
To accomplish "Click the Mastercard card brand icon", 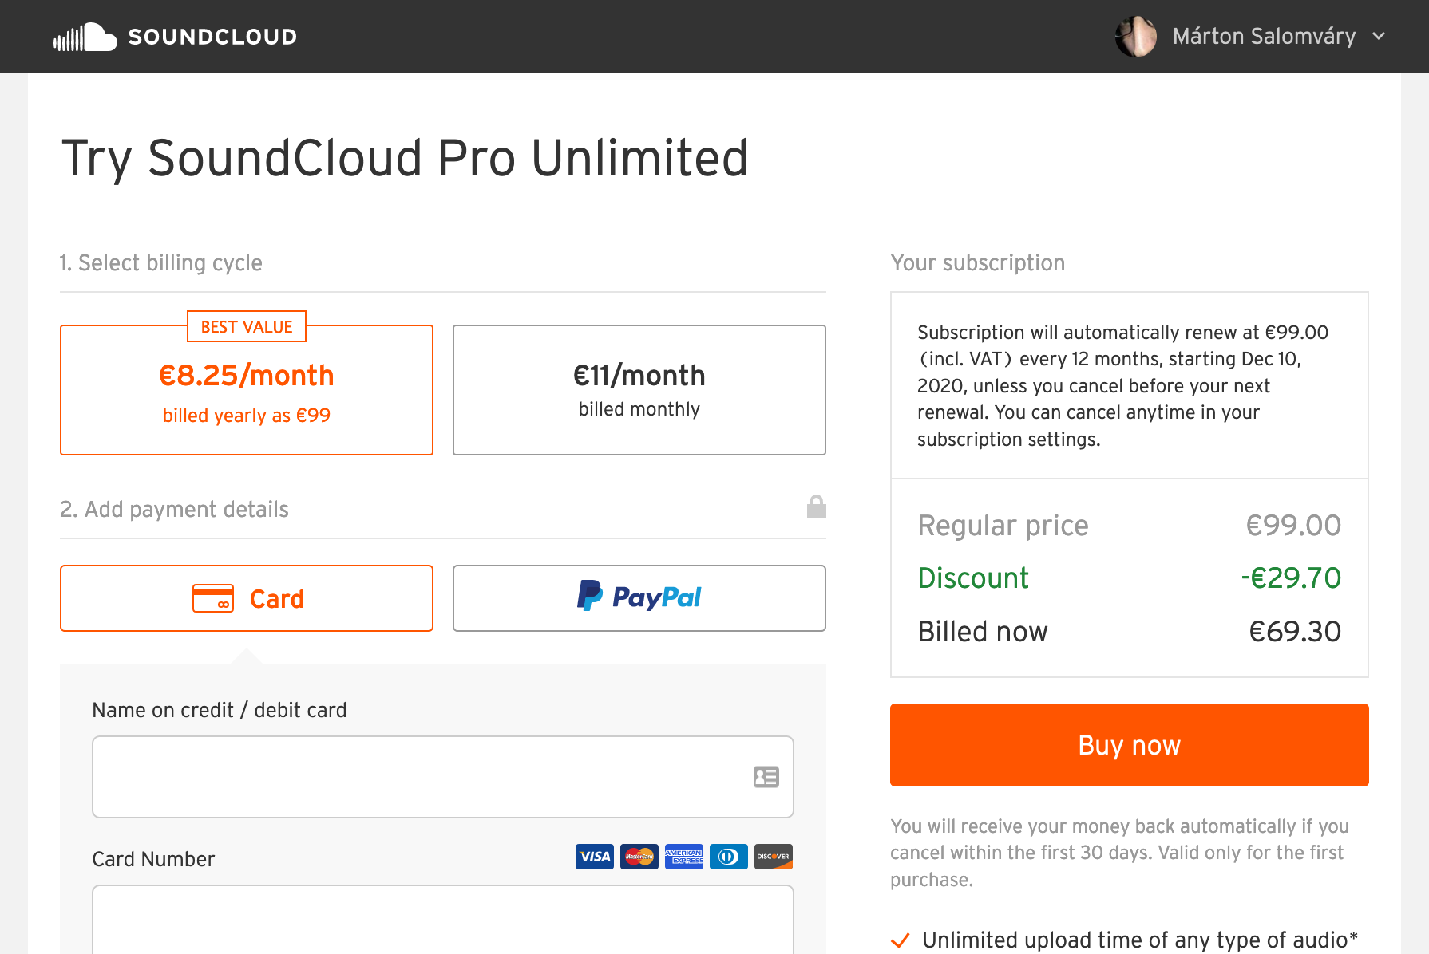I will 639,856.
